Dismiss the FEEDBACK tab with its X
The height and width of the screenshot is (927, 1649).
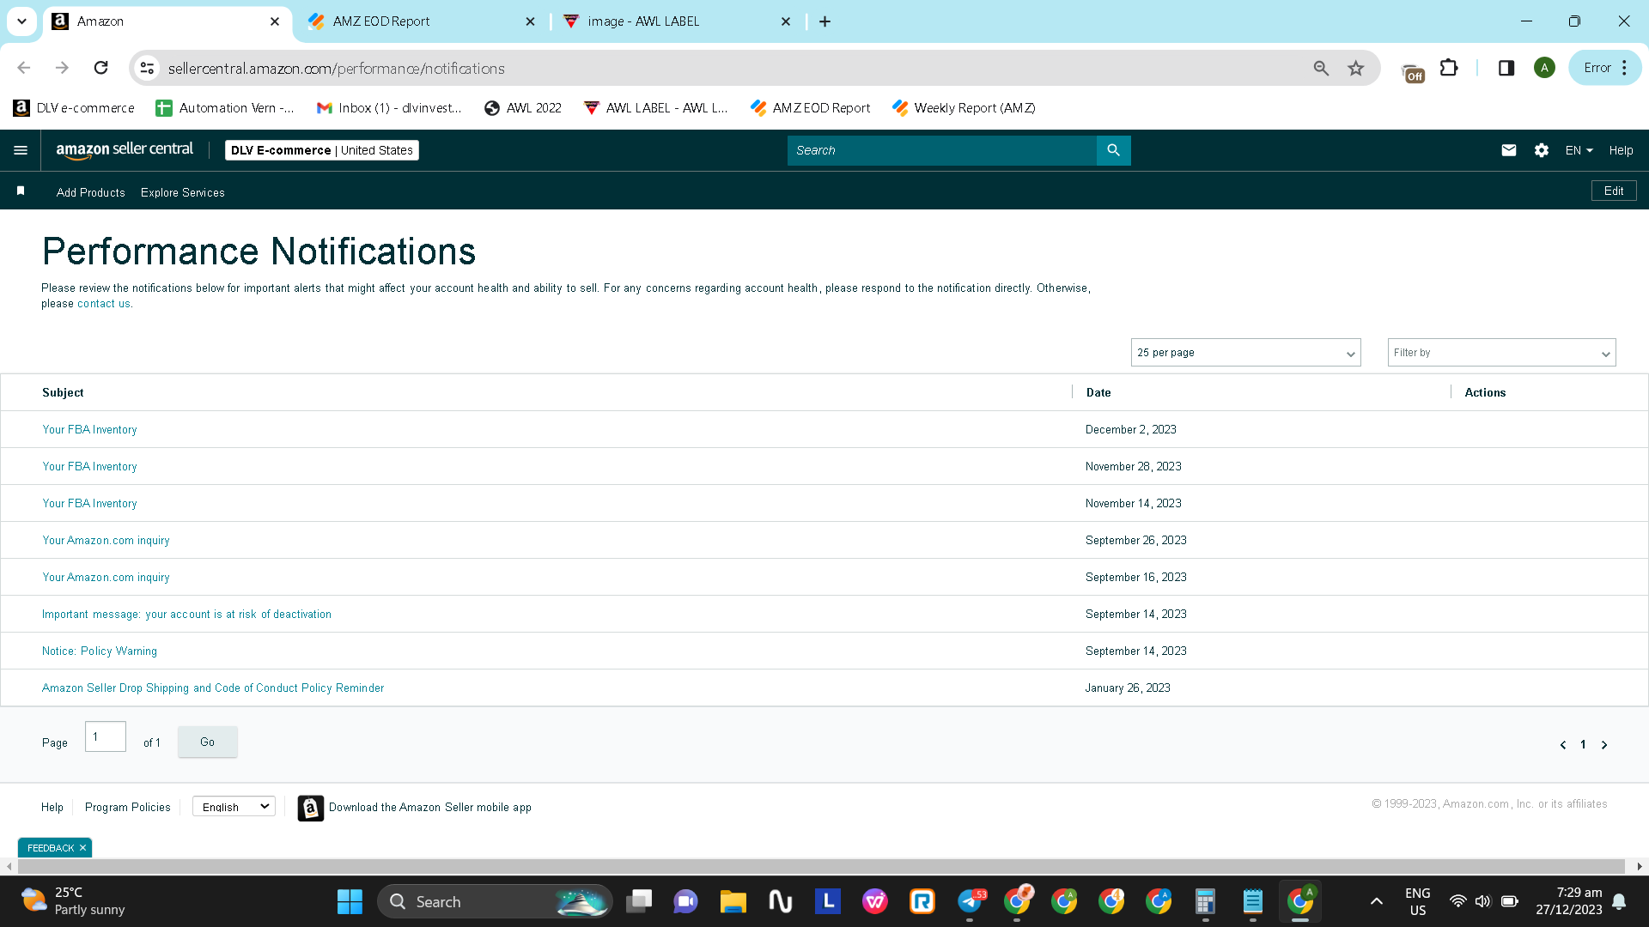pos(82,848)
